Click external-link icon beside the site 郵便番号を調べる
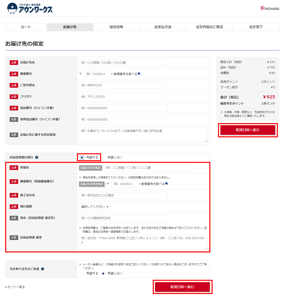Viewport: 285px width, 302px height. tap(167, 184)
